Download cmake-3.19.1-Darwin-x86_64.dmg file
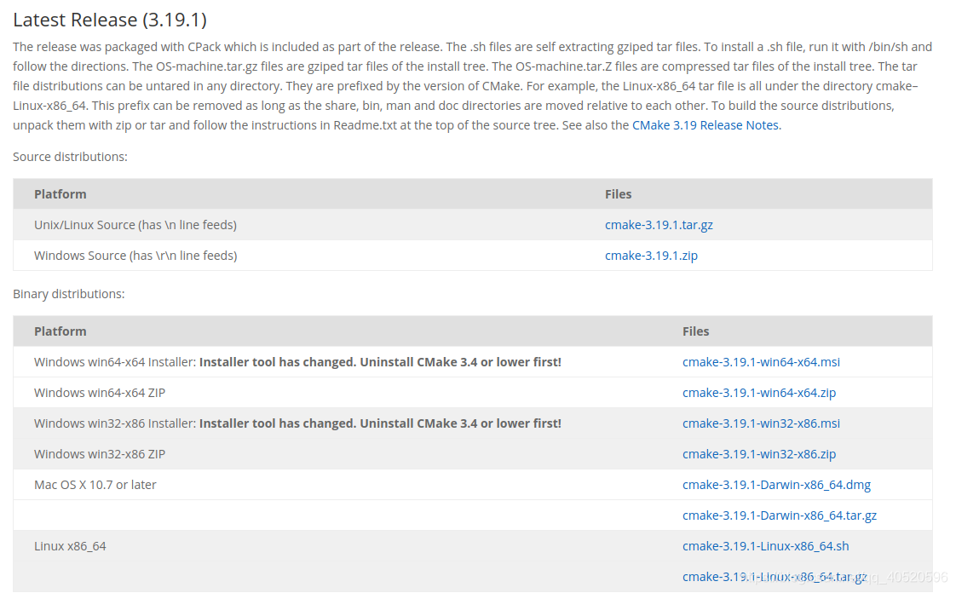The height and width of the screenshot is (593, 956). click(x=776, y=485)
